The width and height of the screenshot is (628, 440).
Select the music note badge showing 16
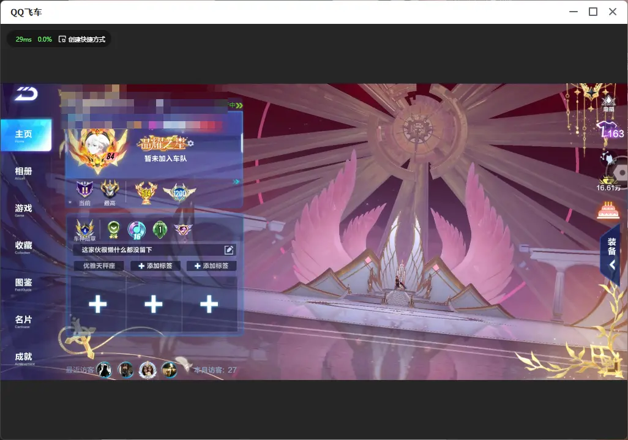[x=136, y=230]
